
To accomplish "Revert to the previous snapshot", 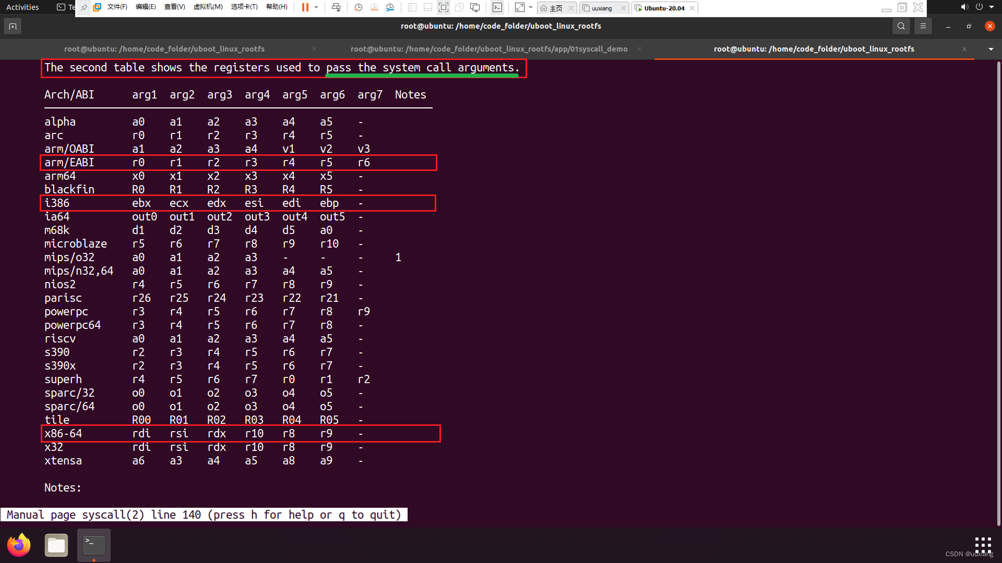I will click(x=374, y=8).
